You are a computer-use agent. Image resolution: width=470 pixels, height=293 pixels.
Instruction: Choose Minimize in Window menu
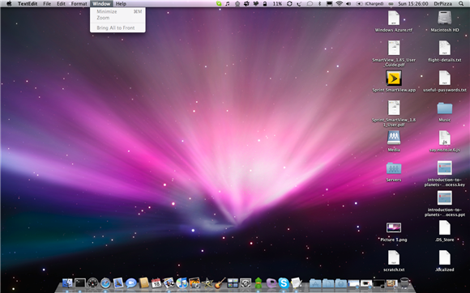point(117,11)
